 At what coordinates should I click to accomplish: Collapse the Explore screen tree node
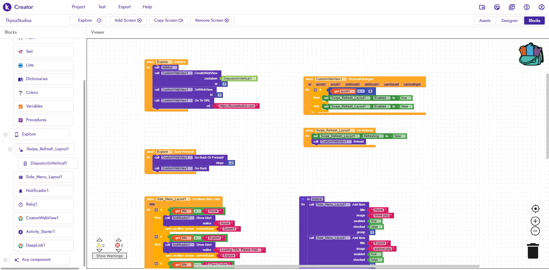point(5,135)
